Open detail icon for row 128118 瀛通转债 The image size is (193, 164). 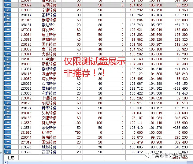pyautogui.click(x=8, y=73)
